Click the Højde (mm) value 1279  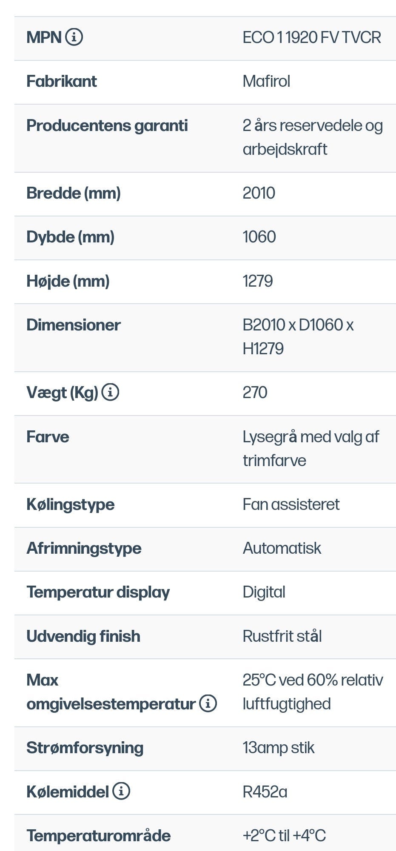pyautogui.click(x=257, y=281)
